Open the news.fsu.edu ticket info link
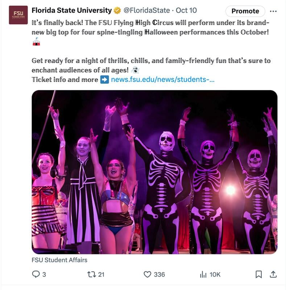Image resolution: width=286 pixels, height=290 pixels. 162,79
